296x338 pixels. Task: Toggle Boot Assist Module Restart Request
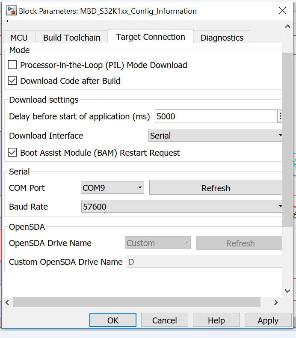pyautogui.click(x=13, y=153)
